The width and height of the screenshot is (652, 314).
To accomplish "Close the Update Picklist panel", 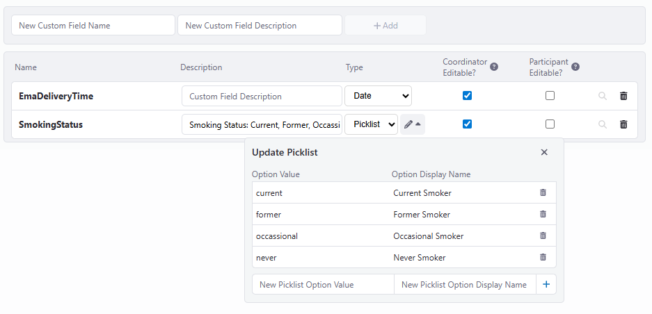I will pyautogui.click(x=544, y=152).
